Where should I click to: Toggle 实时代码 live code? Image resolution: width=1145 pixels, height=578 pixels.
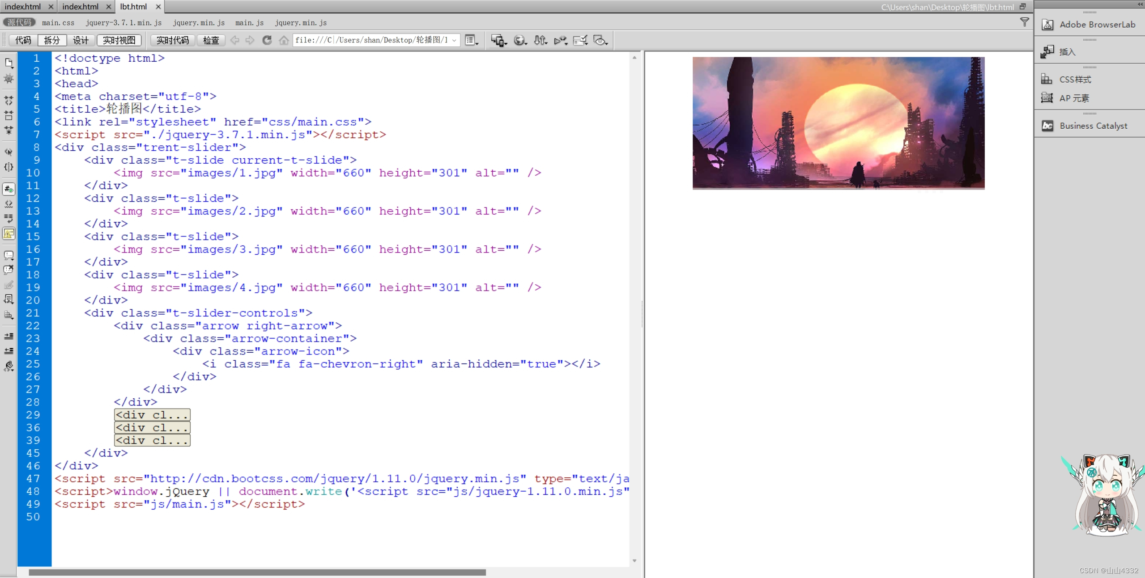173,40
